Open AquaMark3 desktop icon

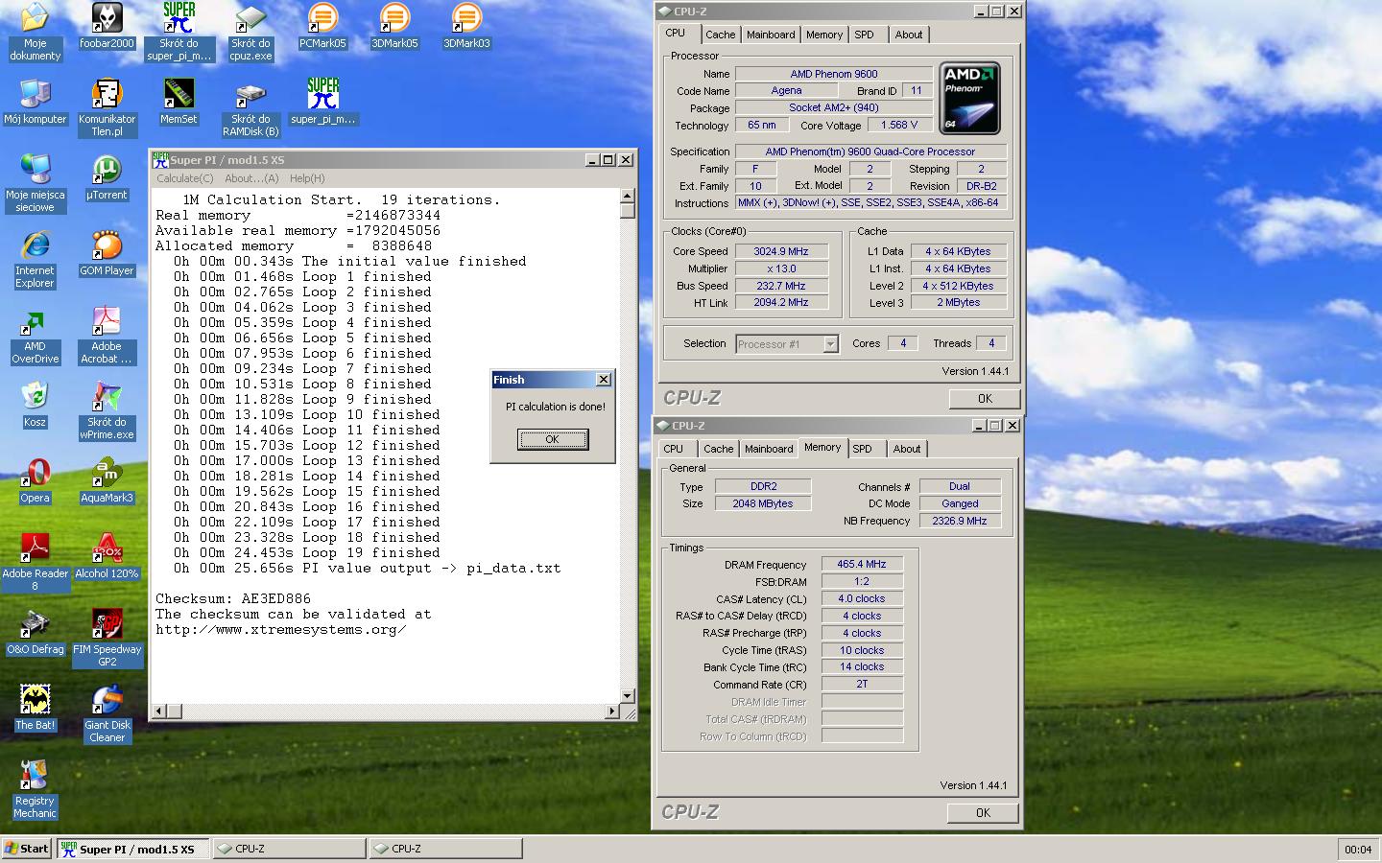pyautogui.click(x=107, y=481)
